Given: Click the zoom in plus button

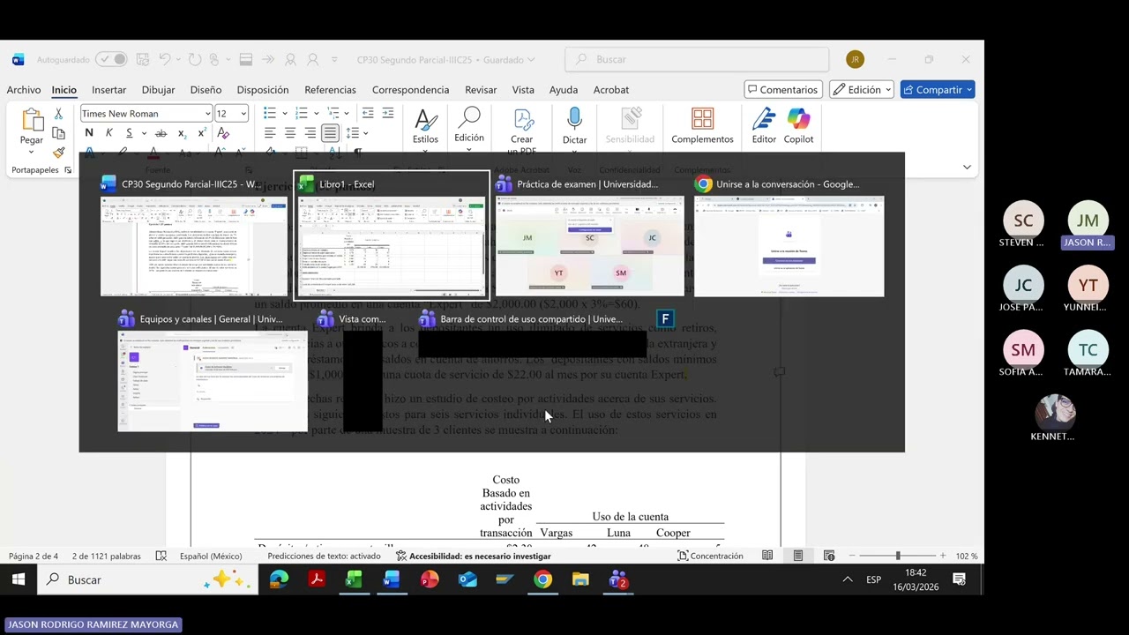Looking at the screenshot, I should [x=943, y=556].
